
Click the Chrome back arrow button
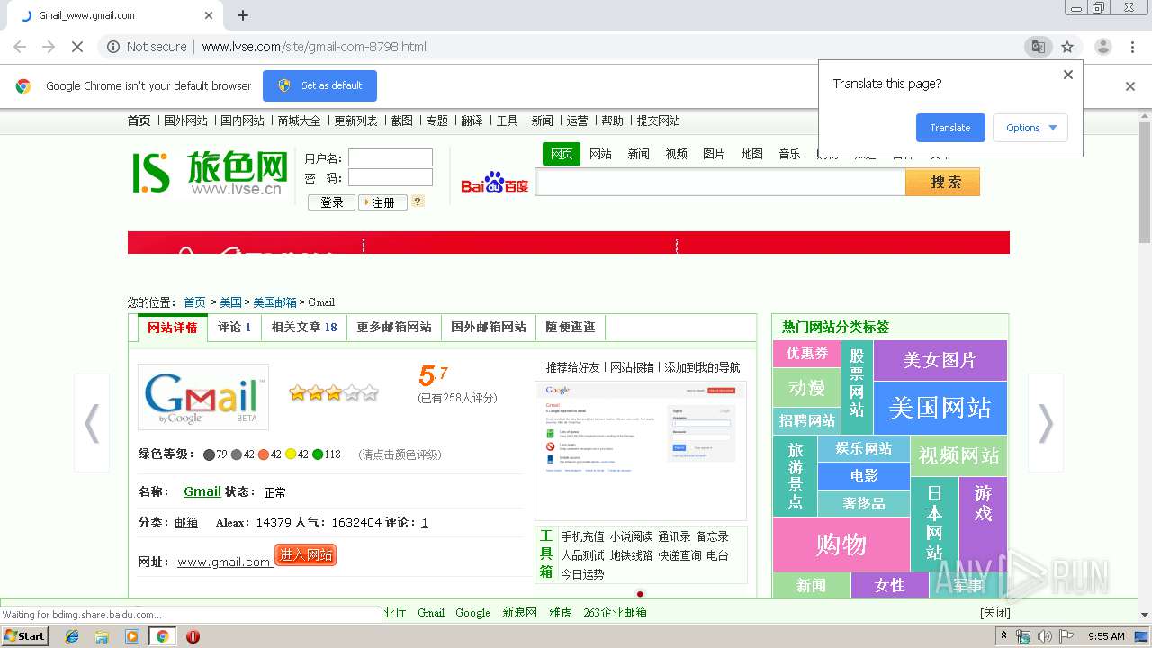tap(20, 47)
